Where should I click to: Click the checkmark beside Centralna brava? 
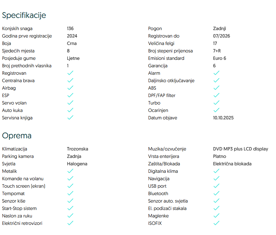pyautogui.click(x=70, y=80)
